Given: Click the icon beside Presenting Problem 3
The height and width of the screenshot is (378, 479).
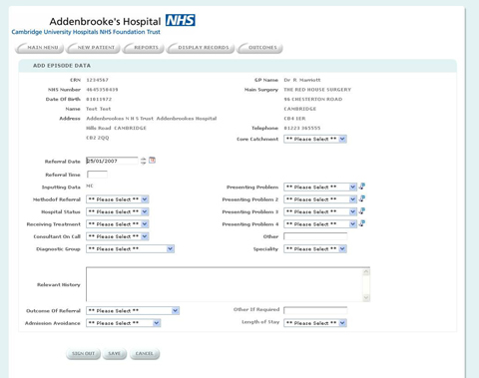Looking at the screenshot, I should pos(362,210).
